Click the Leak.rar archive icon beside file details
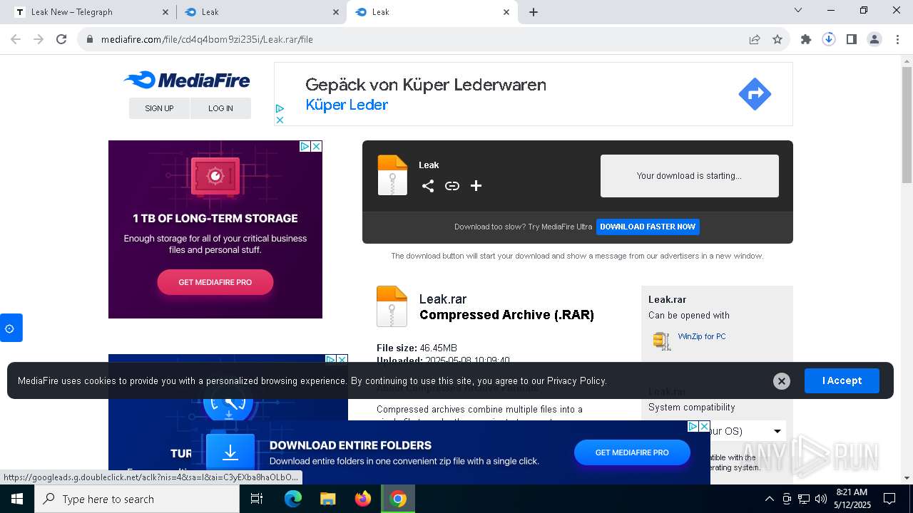 coord(392,306)
